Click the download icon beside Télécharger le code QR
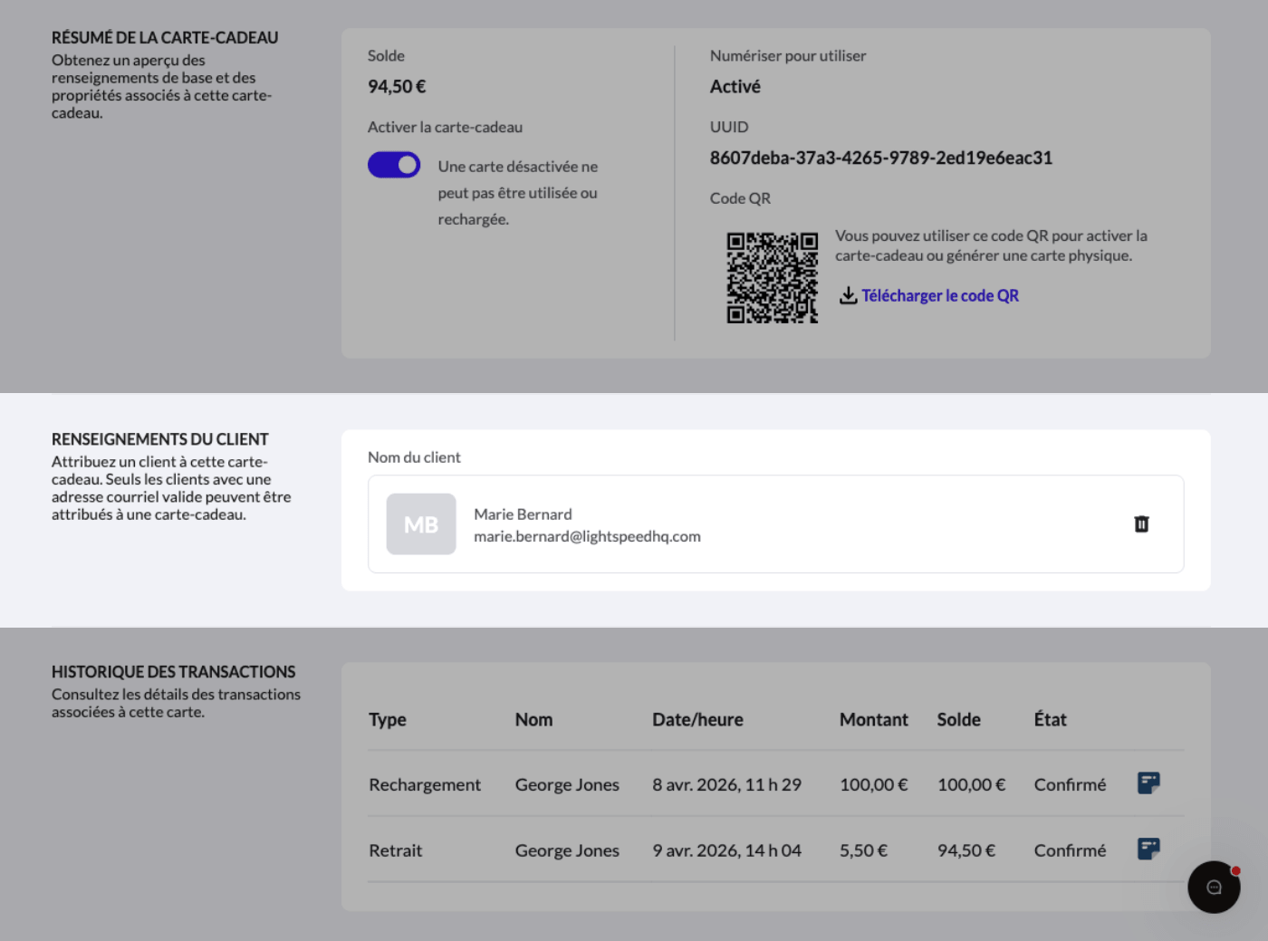 coord(848,295)
